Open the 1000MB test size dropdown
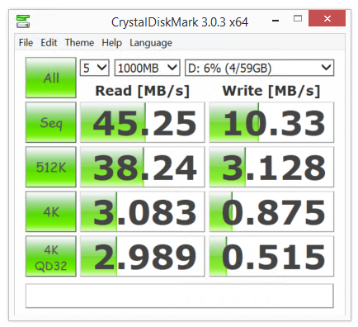The height and width of the screenshot is (327, 358). 147,68
